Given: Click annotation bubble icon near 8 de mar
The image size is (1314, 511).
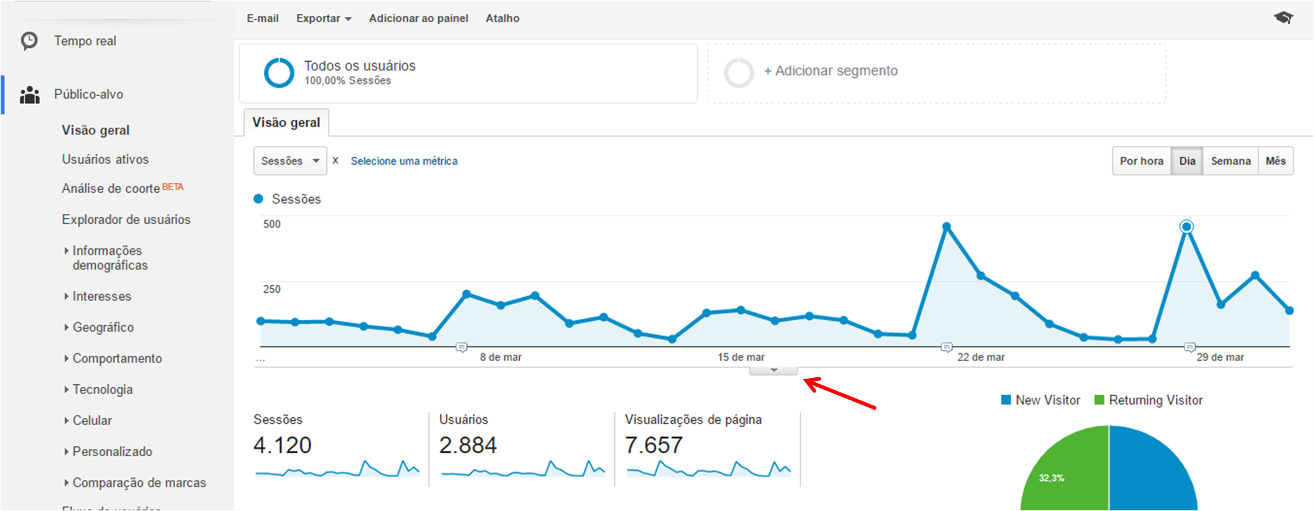Looking at the screenshot, I should (461, 347).
